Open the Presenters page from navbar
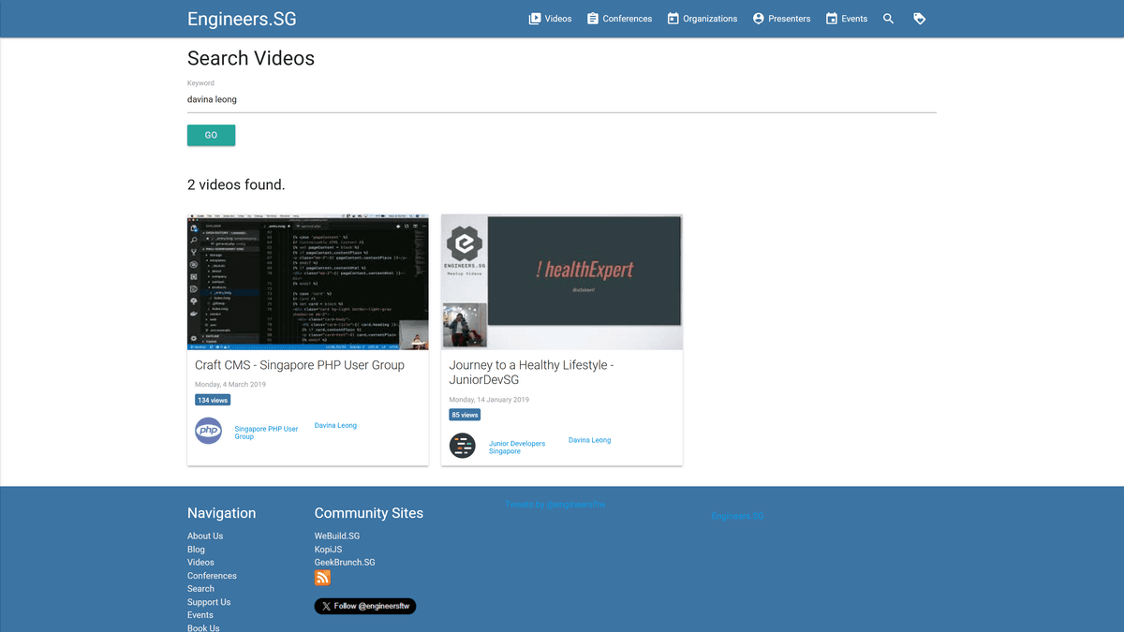This screenshot has width=1124, height=632. click(x=781, y=19)
